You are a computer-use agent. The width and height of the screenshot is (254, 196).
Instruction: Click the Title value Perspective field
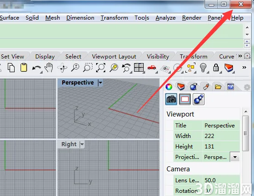pos(221,125)
